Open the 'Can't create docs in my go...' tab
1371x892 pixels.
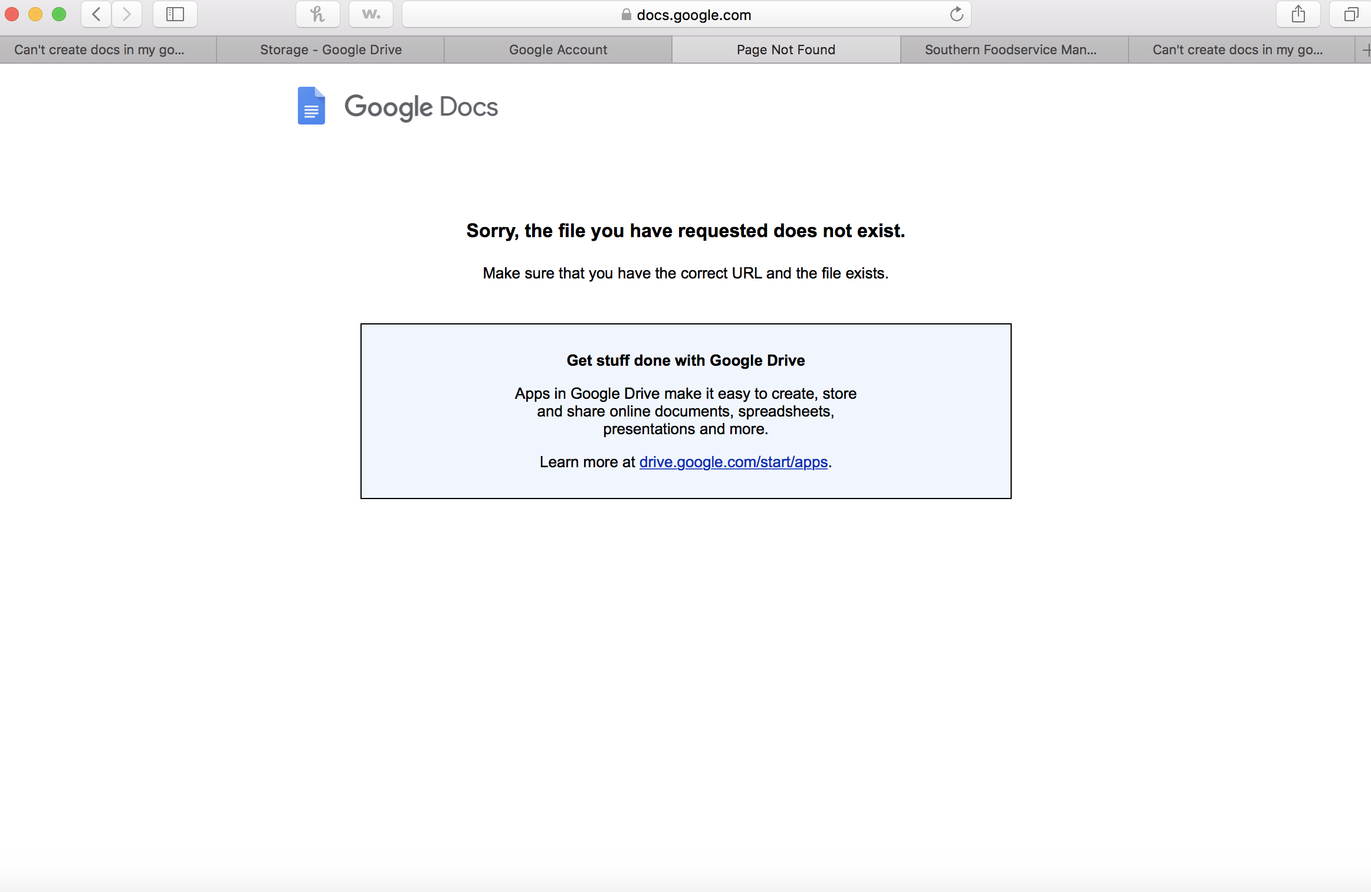[101, 49]
